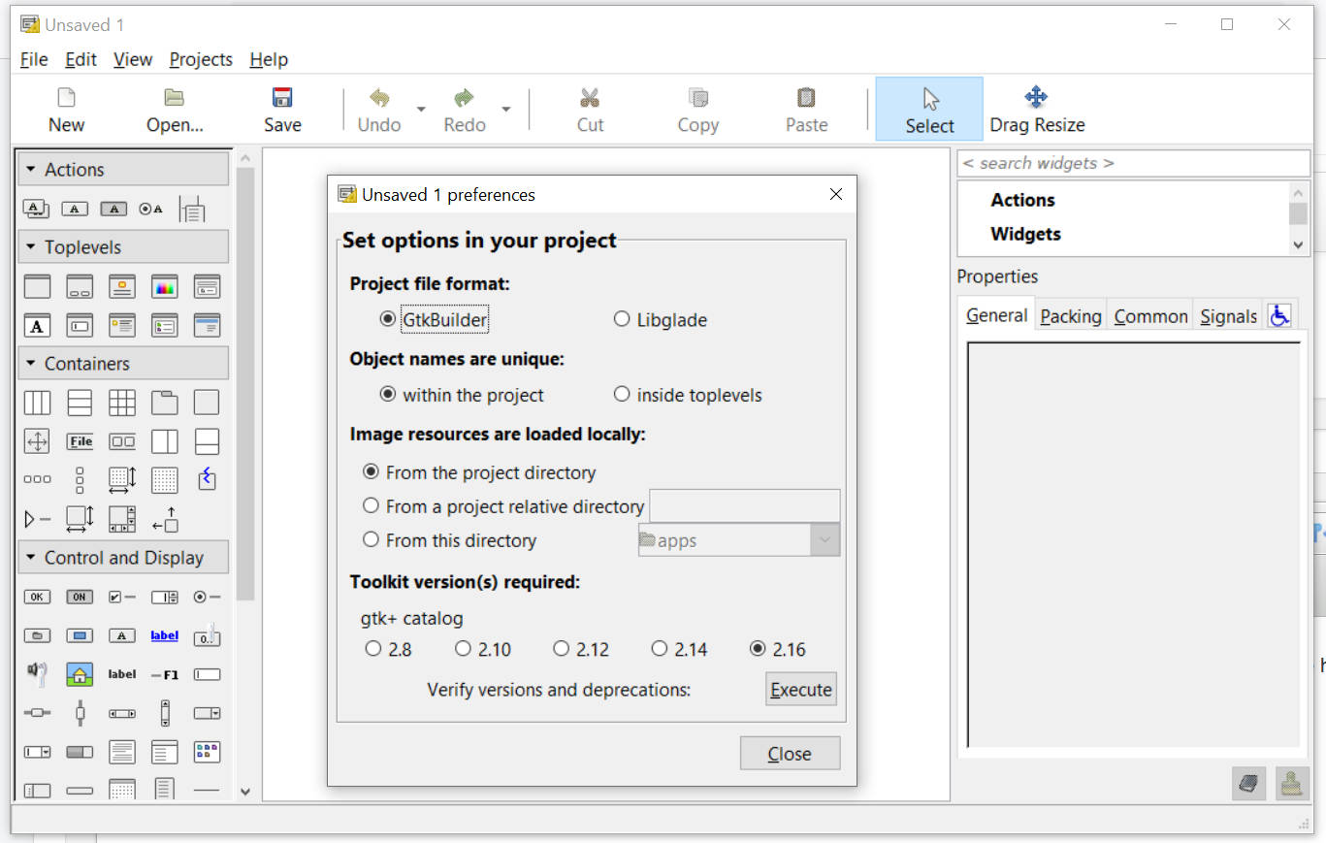Click the book icon below properties panel
Screen dimensions: 1326x843
click(1248, 784)
